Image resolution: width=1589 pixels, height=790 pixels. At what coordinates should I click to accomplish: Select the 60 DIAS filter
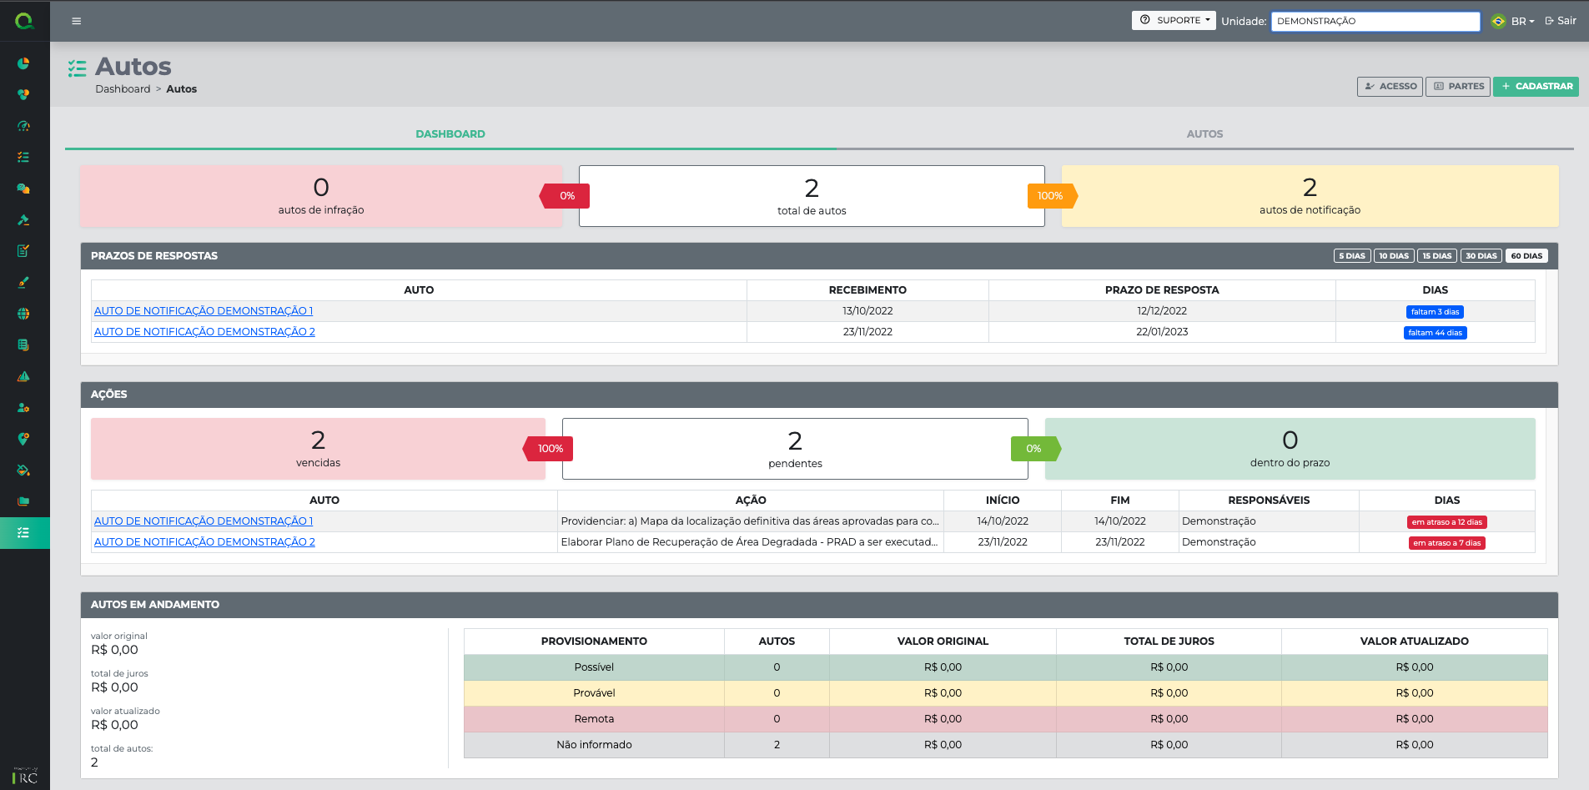[x=1526, y=256]
